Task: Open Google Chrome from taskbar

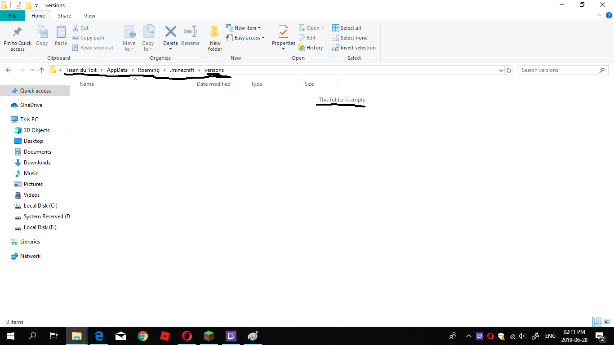Action: 143,336
